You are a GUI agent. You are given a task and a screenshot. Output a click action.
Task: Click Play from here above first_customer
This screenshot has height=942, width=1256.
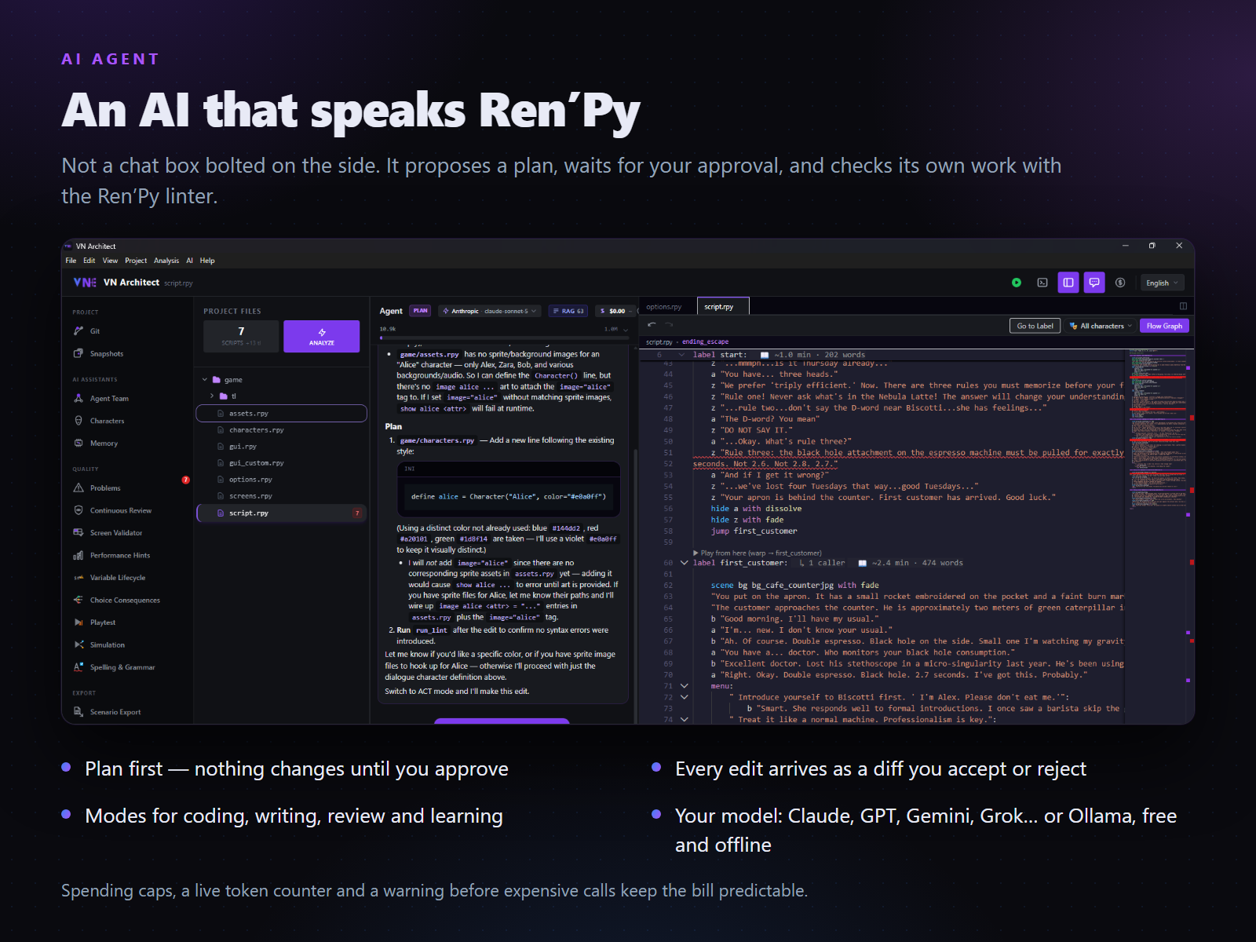tap(758, 553)
